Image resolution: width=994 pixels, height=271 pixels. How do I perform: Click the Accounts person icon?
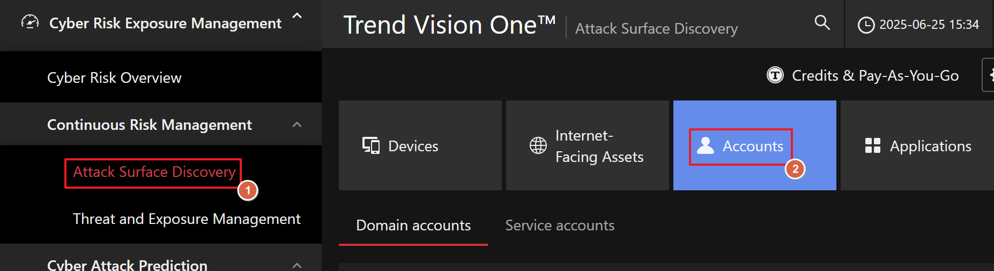click(x=706, y=145)
